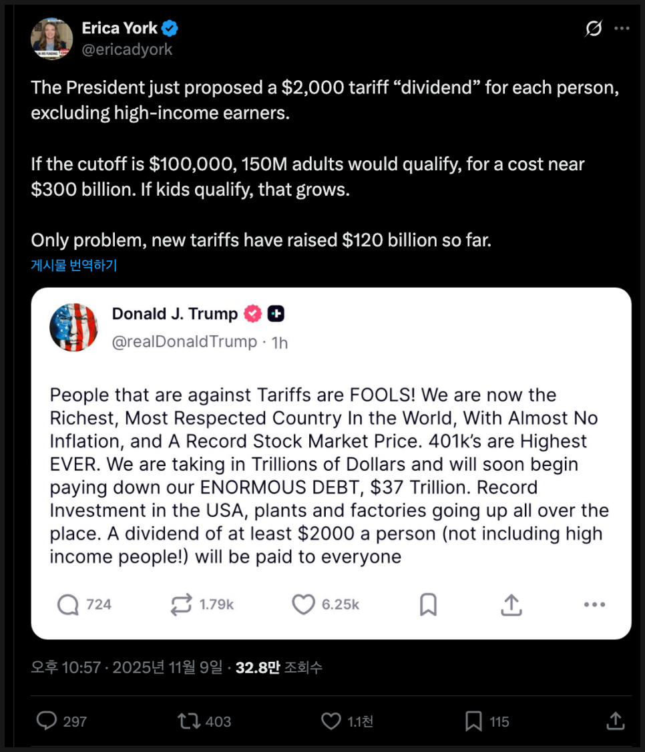Open the Grok icon at top right
Screen dimensions: 645x752
(x=593, y=29)
